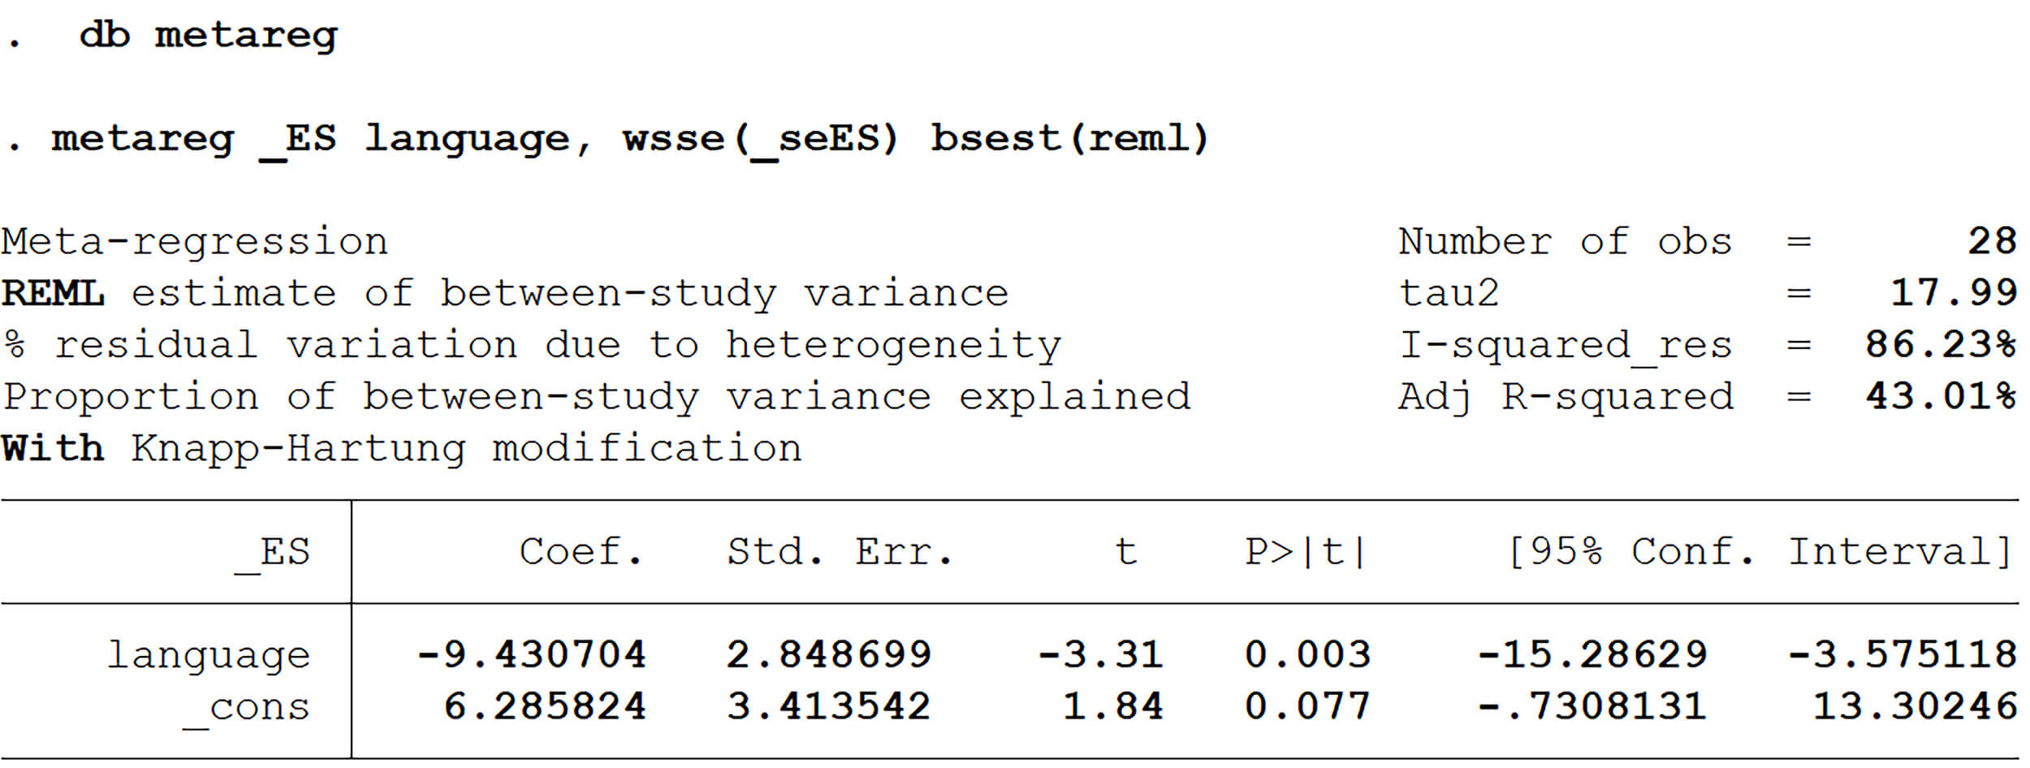Click the number of obs value 28
This screenshot has width=2030, height=768.
point(1991,242)
